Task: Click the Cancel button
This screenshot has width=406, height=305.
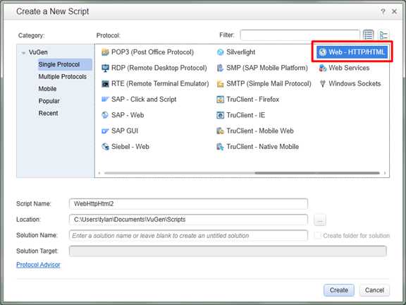Action: tap(374, 290)
